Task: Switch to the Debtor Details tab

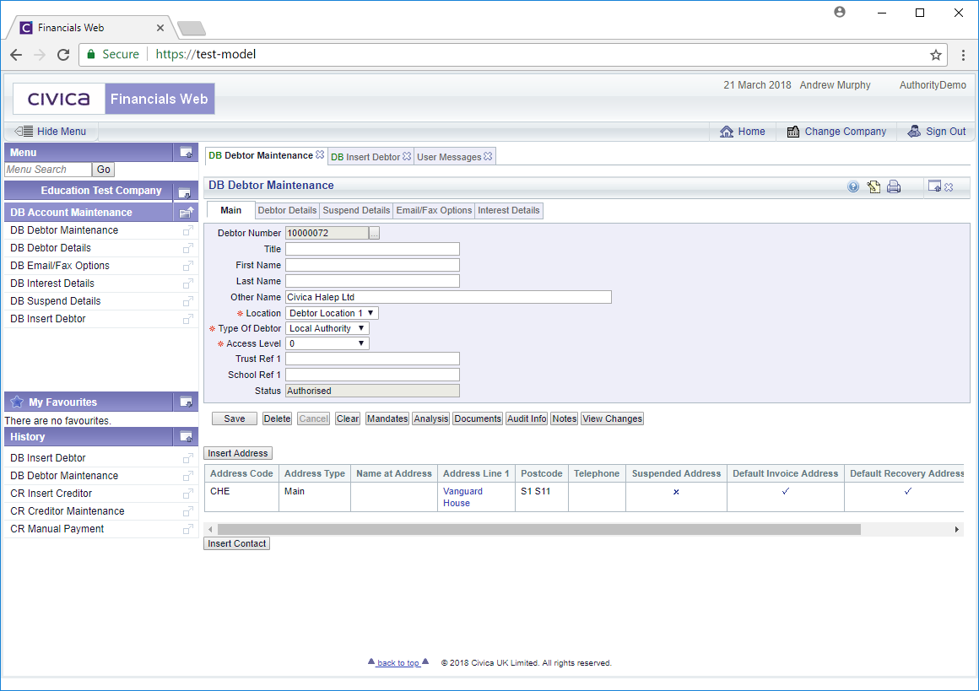Action: click(287, 210)
